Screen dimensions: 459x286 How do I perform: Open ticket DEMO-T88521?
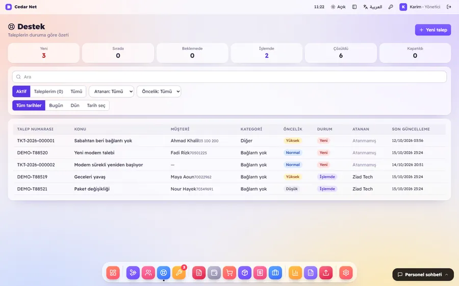point(32,189)
